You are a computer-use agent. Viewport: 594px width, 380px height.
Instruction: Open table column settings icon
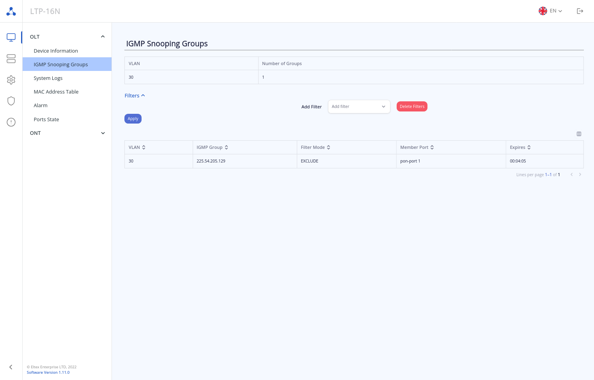click(579, 134)
